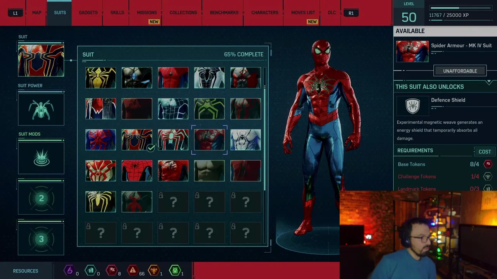497x279 pixels.
Task: Click the Crime token warning triangle icon
Action: [133, 270]
